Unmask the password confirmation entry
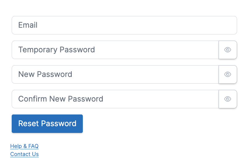 pos(228,99)
